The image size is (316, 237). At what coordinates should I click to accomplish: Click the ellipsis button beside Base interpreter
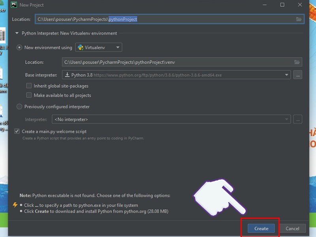[x=297, y=75]
